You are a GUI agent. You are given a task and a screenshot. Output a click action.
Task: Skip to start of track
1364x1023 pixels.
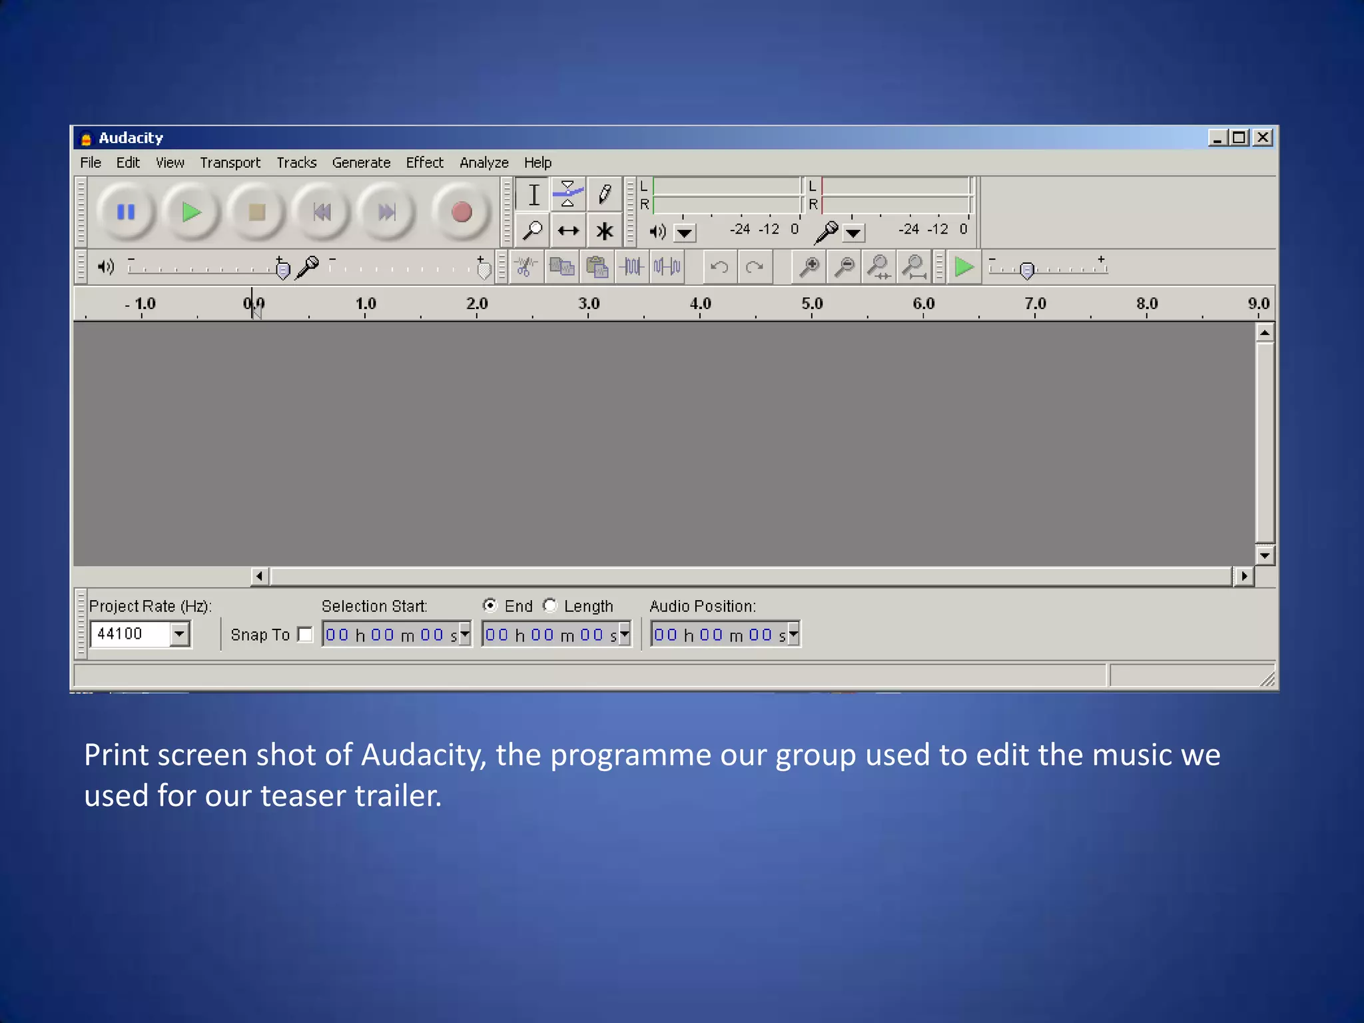[x=322, y=212]
